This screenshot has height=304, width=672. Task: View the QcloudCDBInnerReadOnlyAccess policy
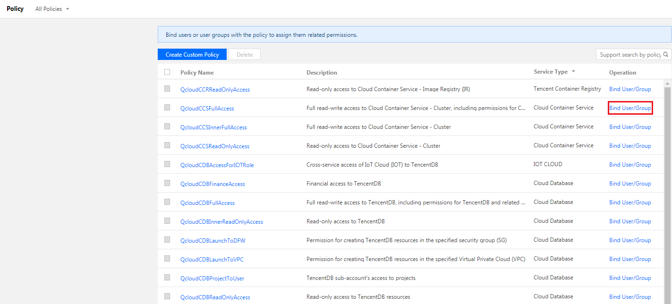coord(221,222)
